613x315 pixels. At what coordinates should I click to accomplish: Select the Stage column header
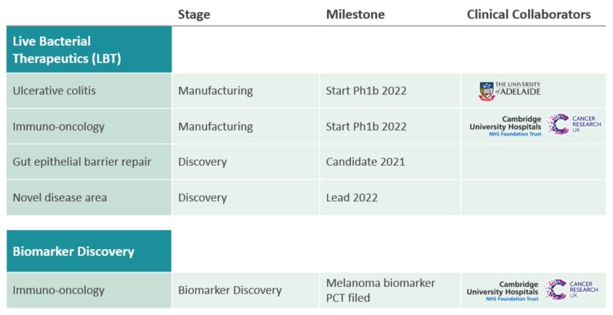[x=194, y=15]
